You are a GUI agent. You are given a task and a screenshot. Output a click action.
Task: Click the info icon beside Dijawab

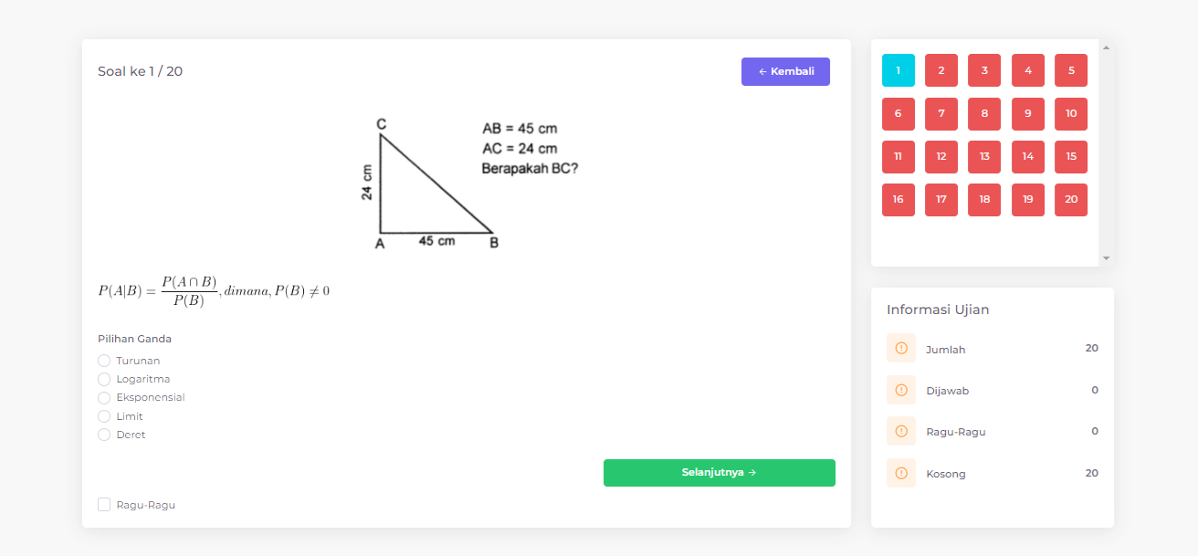click(x=901, y=390)
